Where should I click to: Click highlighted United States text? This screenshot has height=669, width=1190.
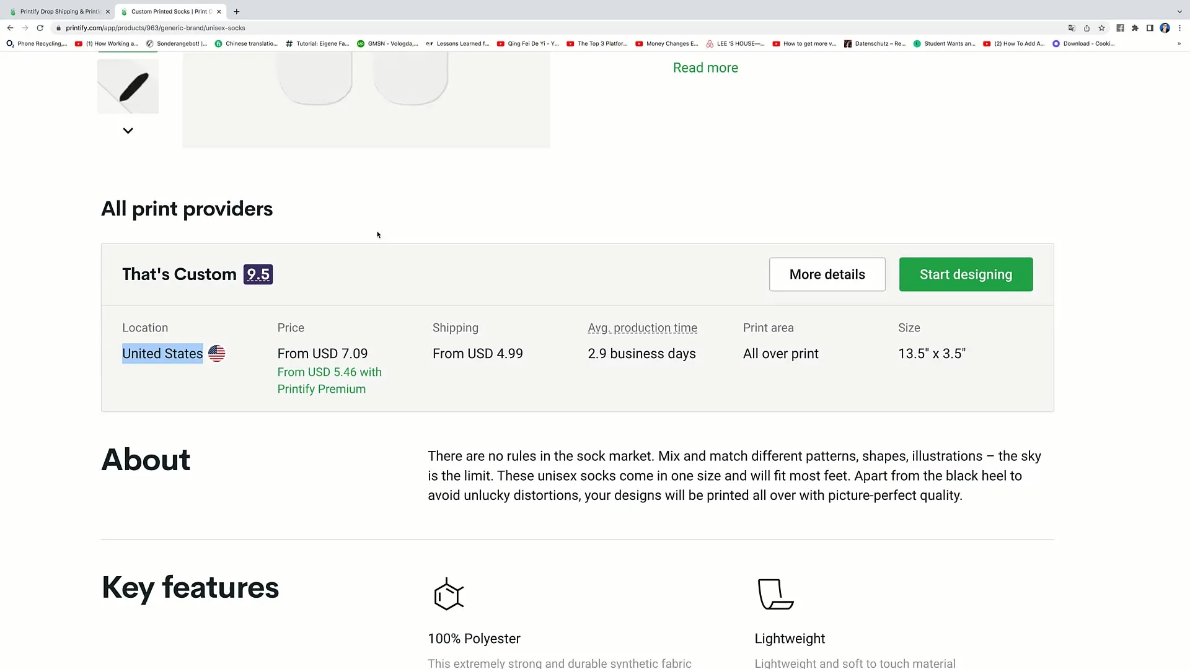point(162,354)
